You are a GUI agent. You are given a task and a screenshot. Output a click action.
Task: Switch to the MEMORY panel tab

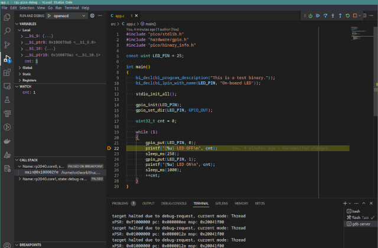pos(242,203)
